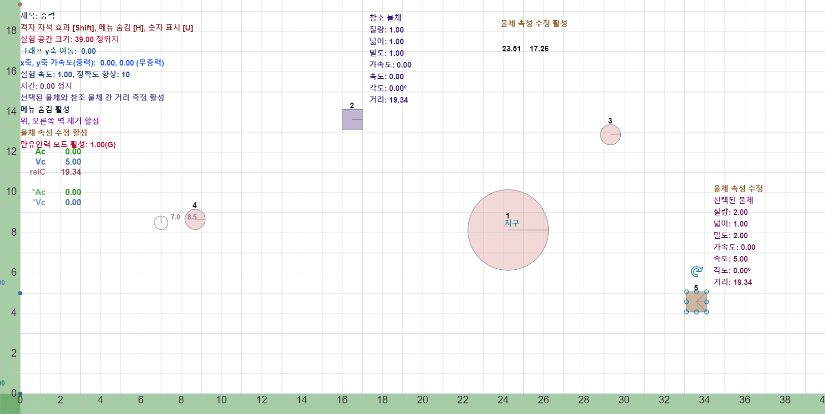Viewport: 825px width, 414px height.
Task: Click the 물체 속성 수정 활성 label above 23.51
Action: [534, 23]
